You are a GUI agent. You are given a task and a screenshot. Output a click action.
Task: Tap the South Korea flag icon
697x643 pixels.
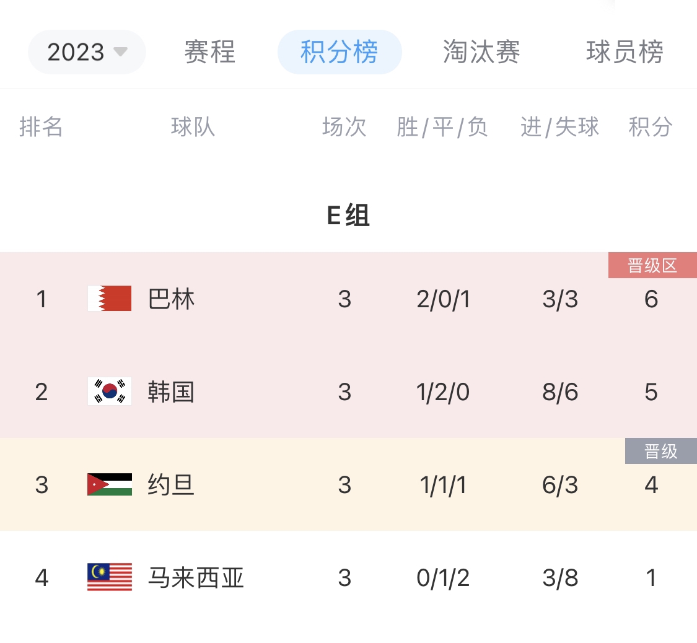pos(110,391)
